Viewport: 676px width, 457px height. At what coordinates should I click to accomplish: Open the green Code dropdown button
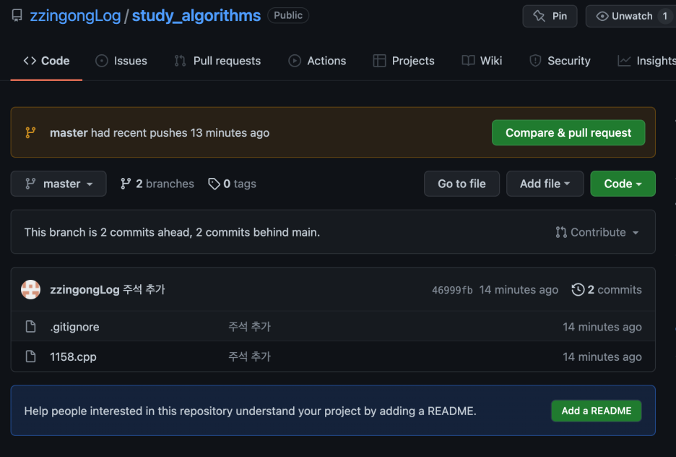(623, 184)
